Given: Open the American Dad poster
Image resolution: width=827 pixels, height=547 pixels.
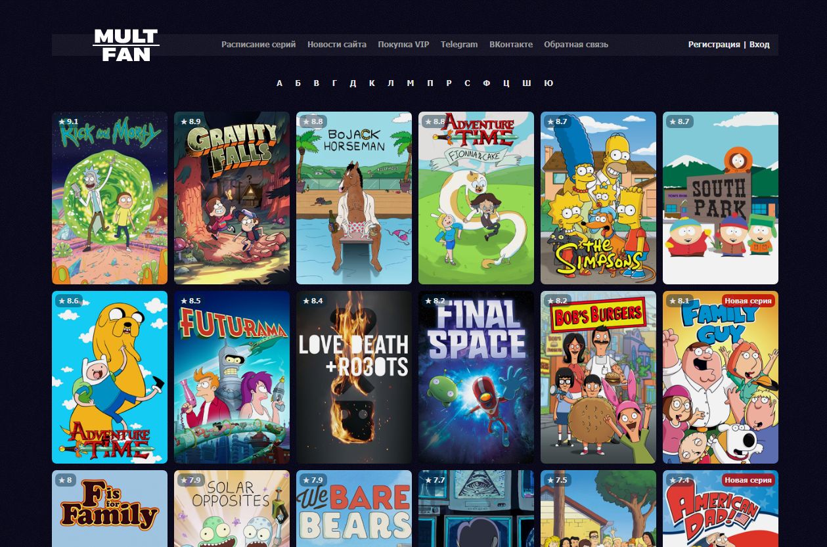Looking at the screenshot, I should coord(721,509).
